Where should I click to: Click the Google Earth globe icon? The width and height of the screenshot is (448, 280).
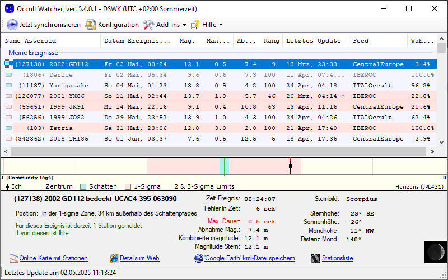pyautogui.click(x=199, y=258)
